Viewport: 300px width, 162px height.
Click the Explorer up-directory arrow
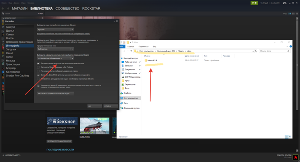(x=131, y=51)
